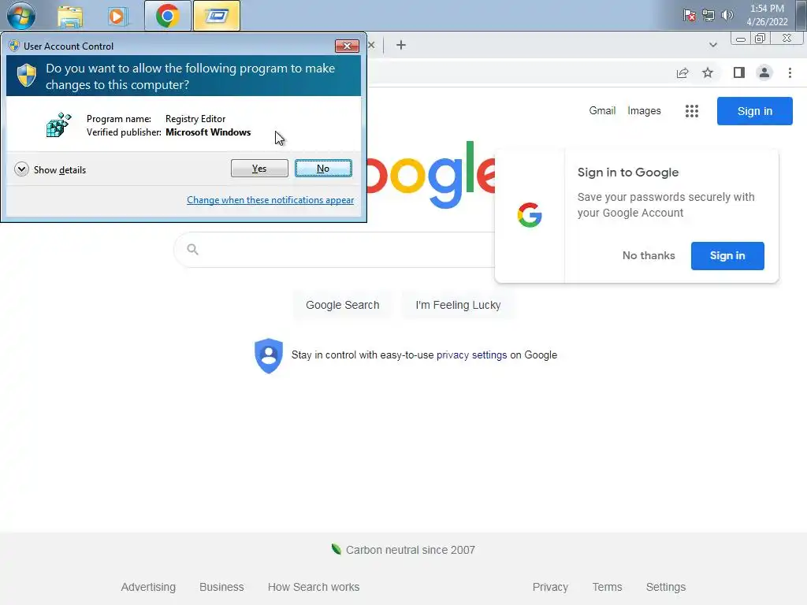Close the current Chrome tab
Image resolution: width=807 pixels, height=605 pixels.
coord(371,45)
